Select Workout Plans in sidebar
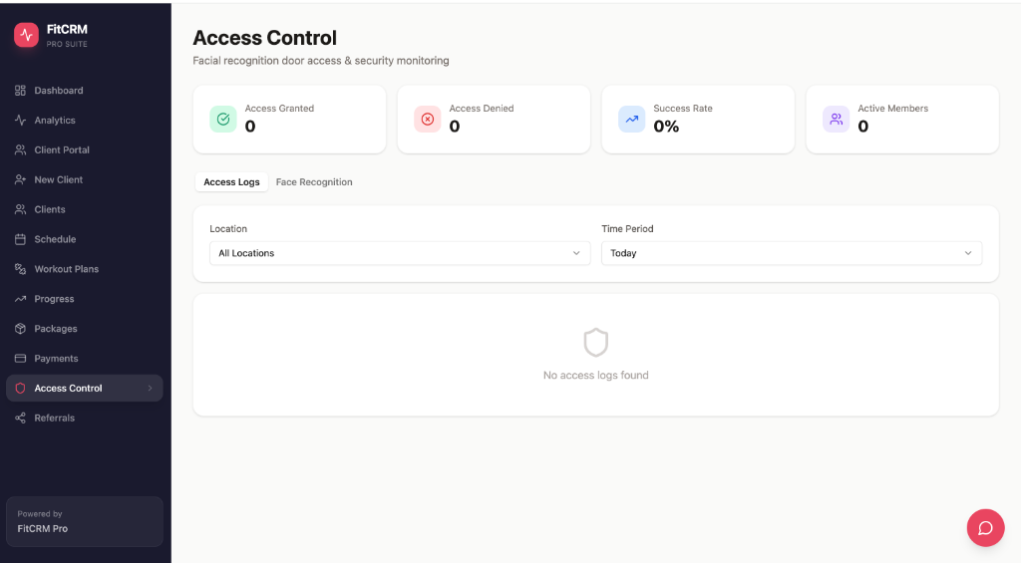 tap(85, 269)
